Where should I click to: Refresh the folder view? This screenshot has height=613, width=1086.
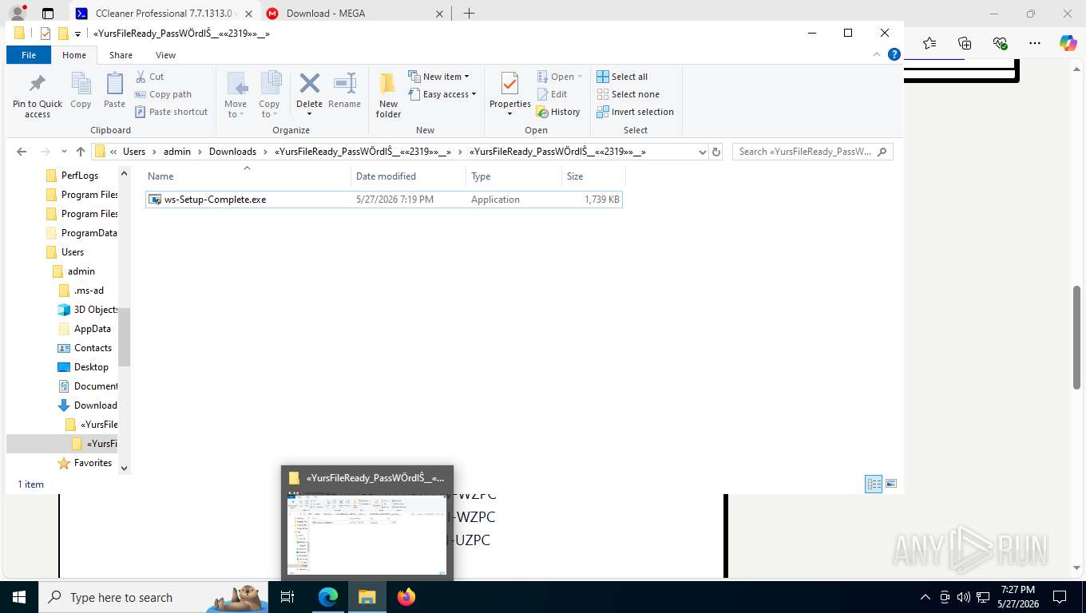[716, 152]
